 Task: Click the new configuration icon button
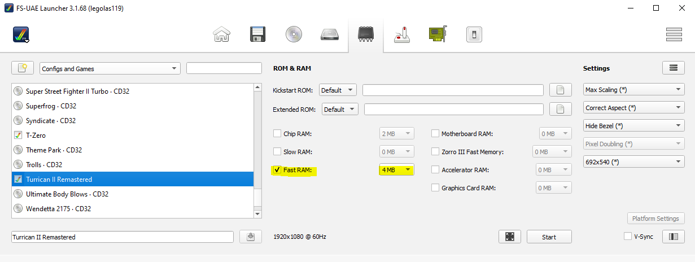tap(23, 68)
